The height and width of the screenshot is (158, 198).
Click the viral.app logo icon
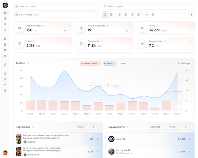click(x=5, y=5)
